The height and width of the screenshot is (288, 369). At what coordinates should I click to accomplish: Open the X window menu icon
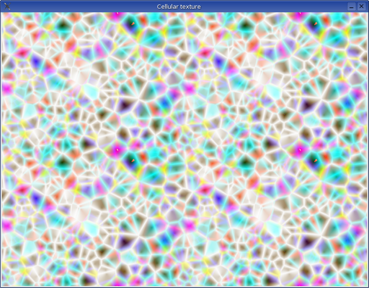[7, 6]
